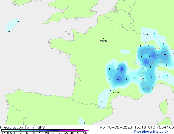Click the legend label 35
This screenshot has height=134, width=174.
66,133
